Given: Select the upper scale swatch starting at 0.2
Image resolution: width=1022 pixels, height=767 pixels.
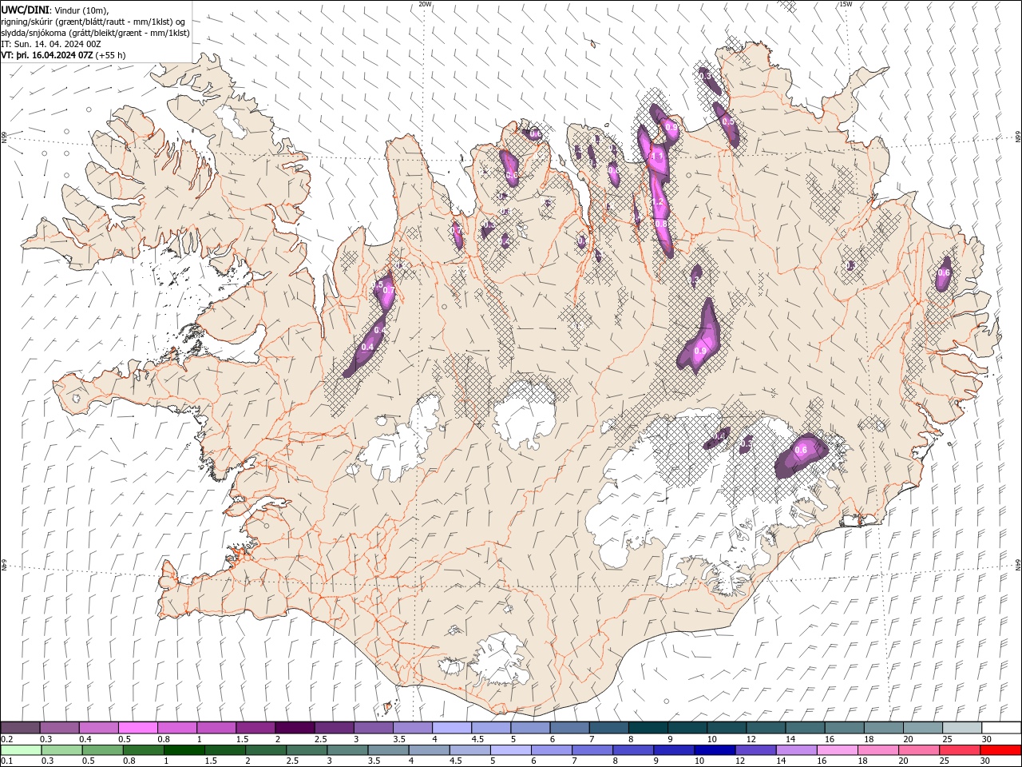Looking at the screenshot, I should coord(20,728).
